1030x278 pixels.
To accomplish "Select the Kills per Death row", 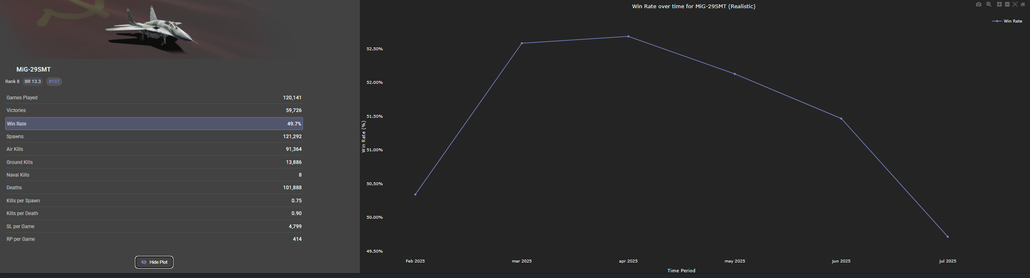I will pos(154,213).
